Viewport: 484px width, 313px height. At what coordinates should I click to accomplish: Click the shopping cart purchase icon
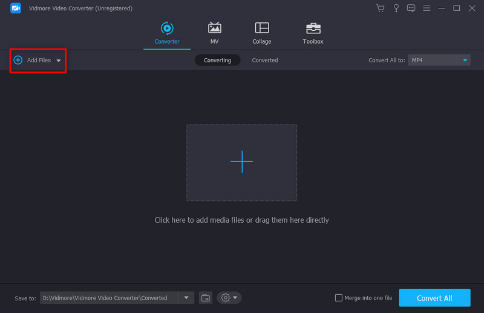point(380,8)
